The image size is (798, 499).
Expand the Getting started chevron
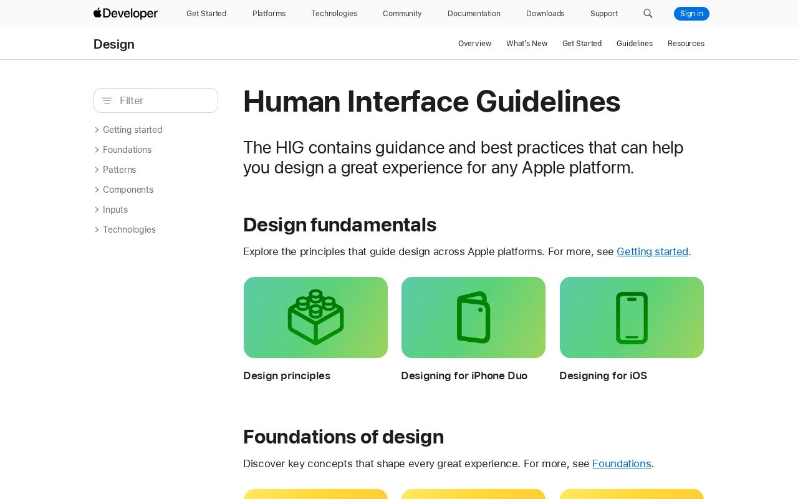click(97, 130)
